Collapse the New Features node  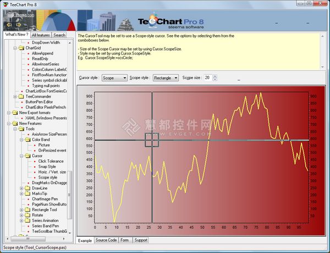pyautogui.click(x=9, y=123)
